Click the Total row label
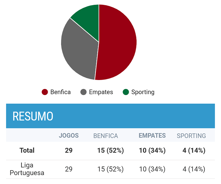 pos(27,150)
